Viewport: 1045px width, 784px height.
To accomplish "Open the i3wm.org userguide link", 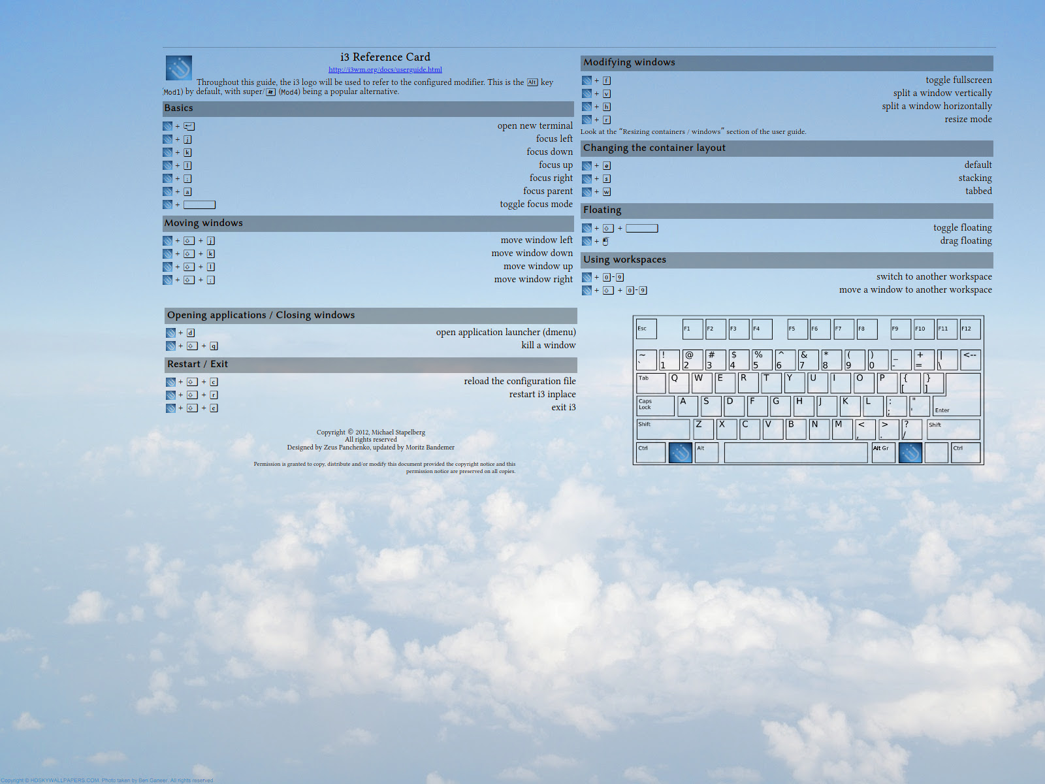I will (385, 69).
